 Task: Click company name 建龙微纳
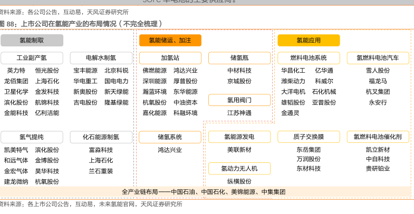[x=16, y=181]
